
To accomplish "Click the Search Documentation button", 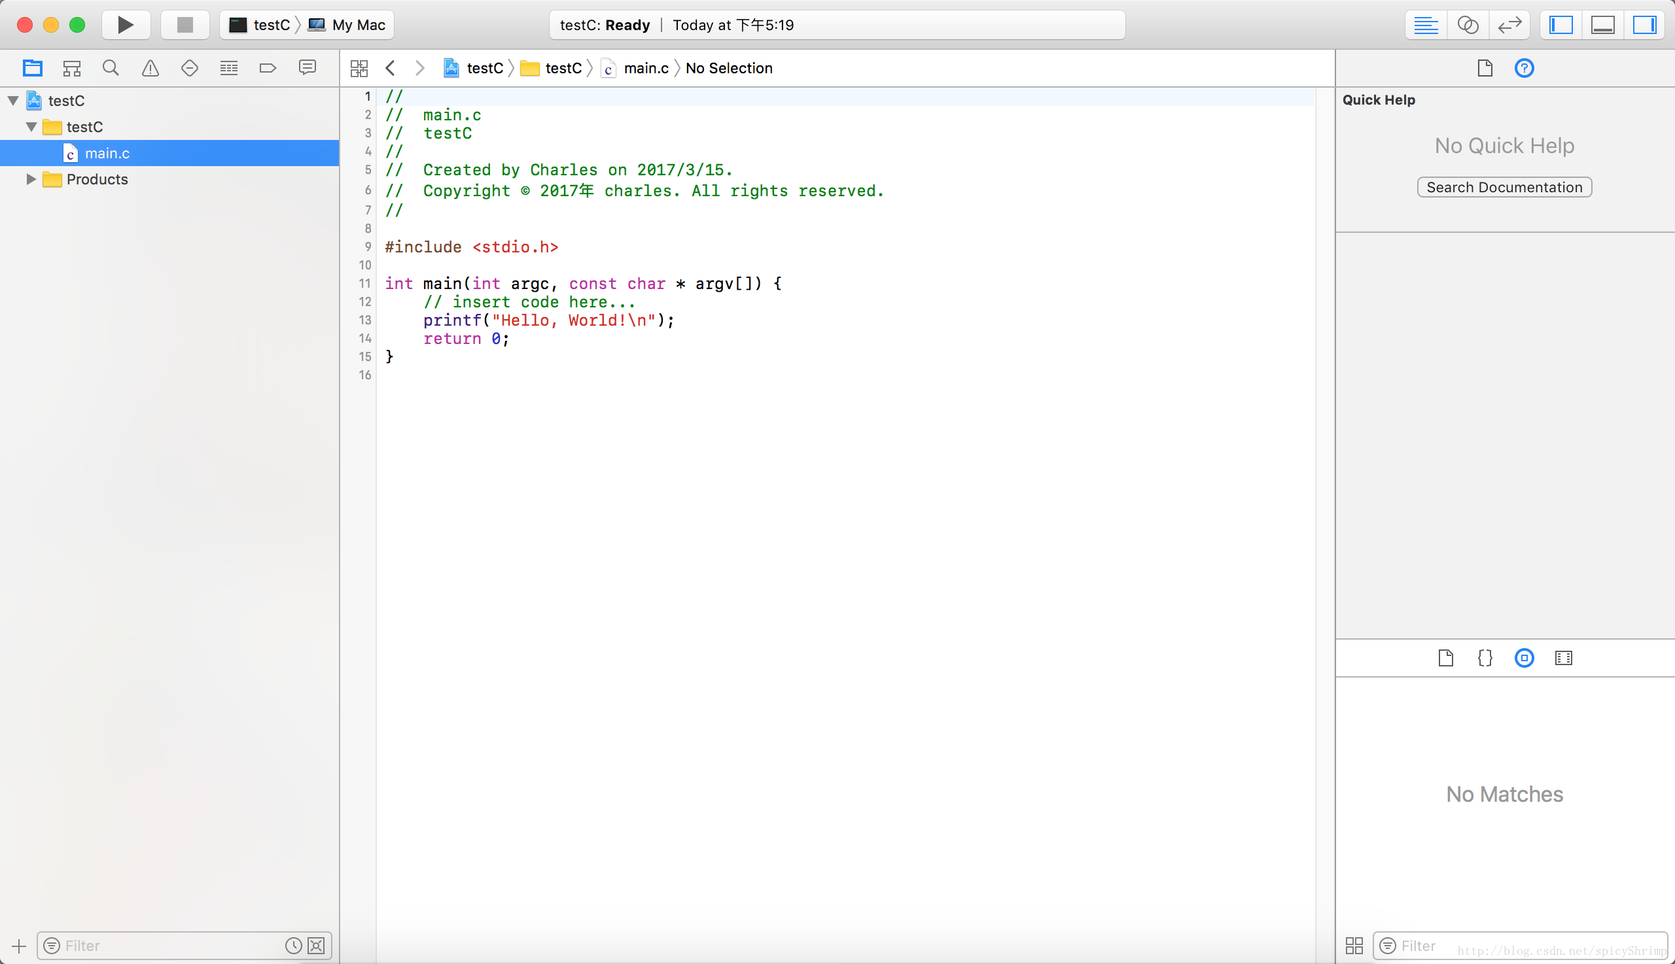I will coord(1504,187).
